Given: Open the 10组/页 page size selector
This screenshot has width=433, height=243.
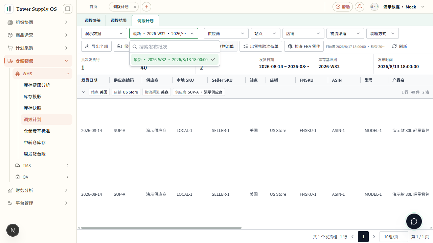Looking at the screenshot, I should click(394, 237).
